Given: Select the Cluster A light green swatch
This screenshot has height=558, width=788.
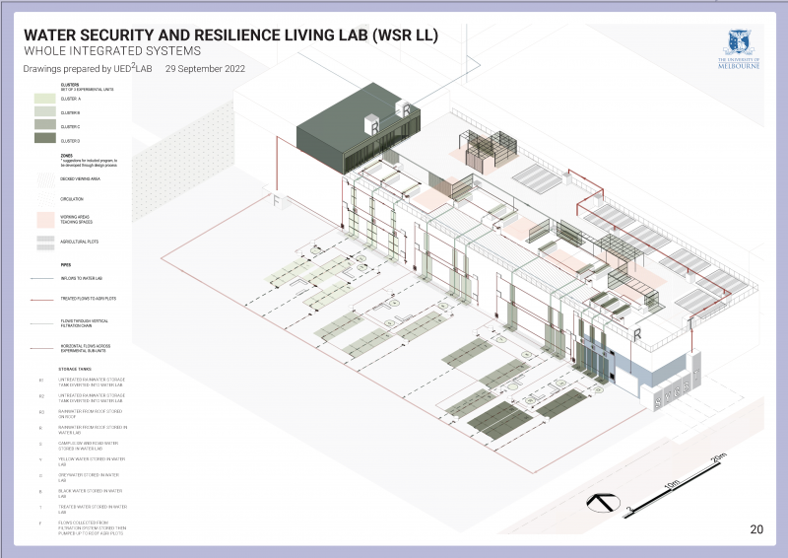Looking at the screenshot, I should pyautogui.click(x=44, y=99).
